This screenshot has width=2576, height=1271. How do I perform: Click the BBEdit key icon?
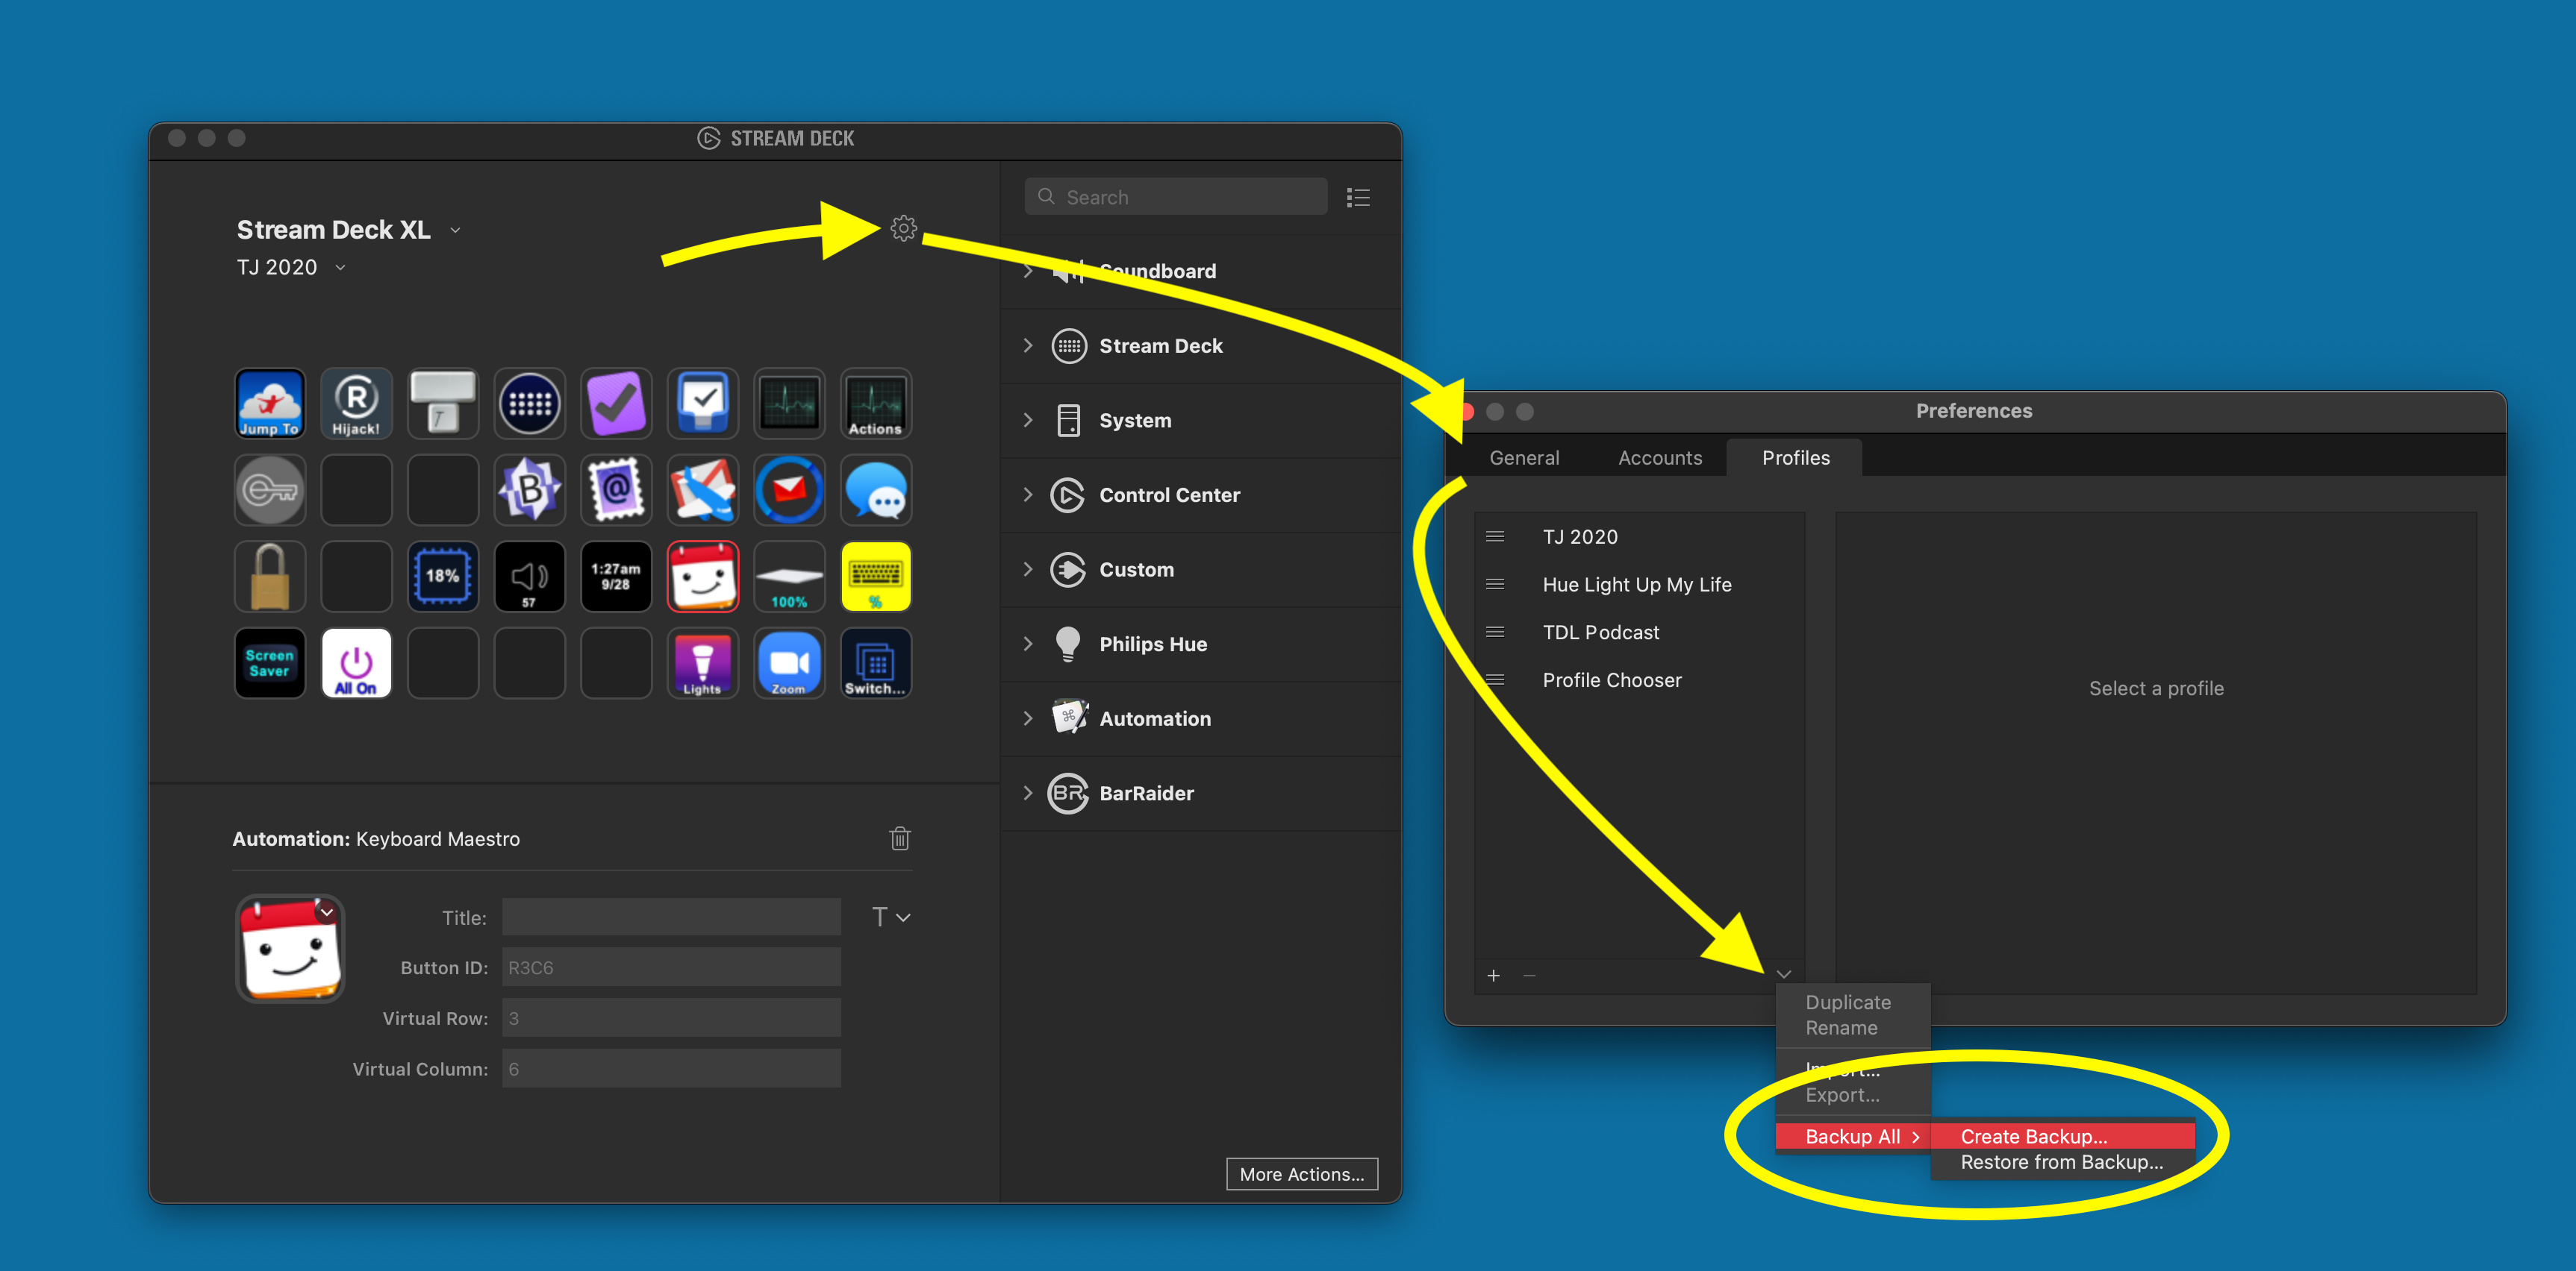tap(529, 489)
